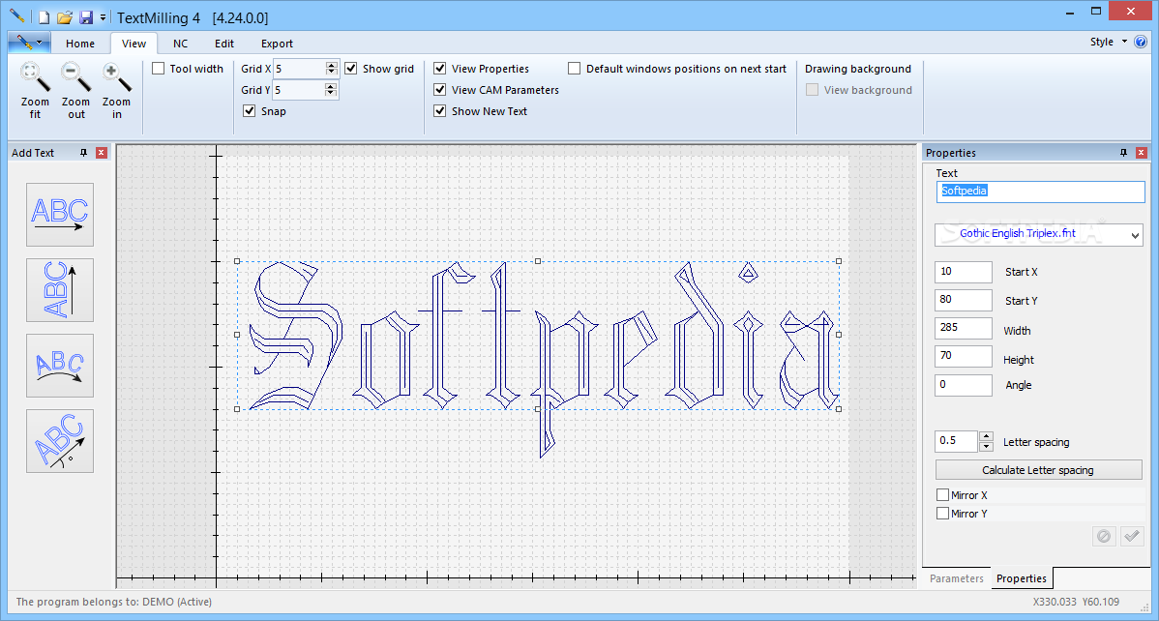Open the application menu button with the pen icon

30,43
